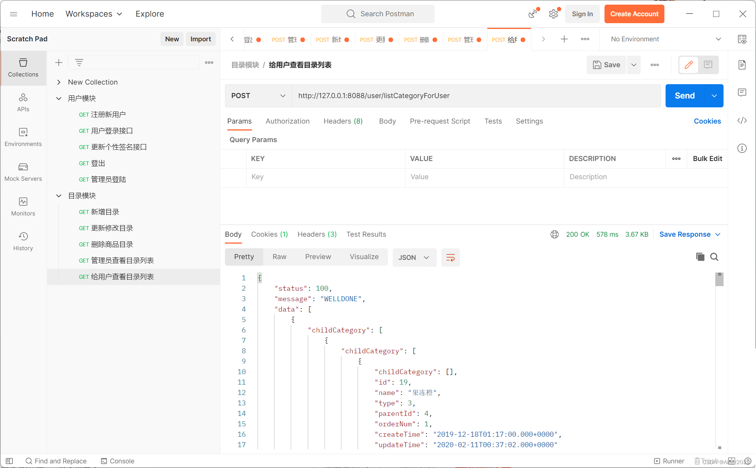Open the Cookies link
Screen dimensions: 756x468
707,121
